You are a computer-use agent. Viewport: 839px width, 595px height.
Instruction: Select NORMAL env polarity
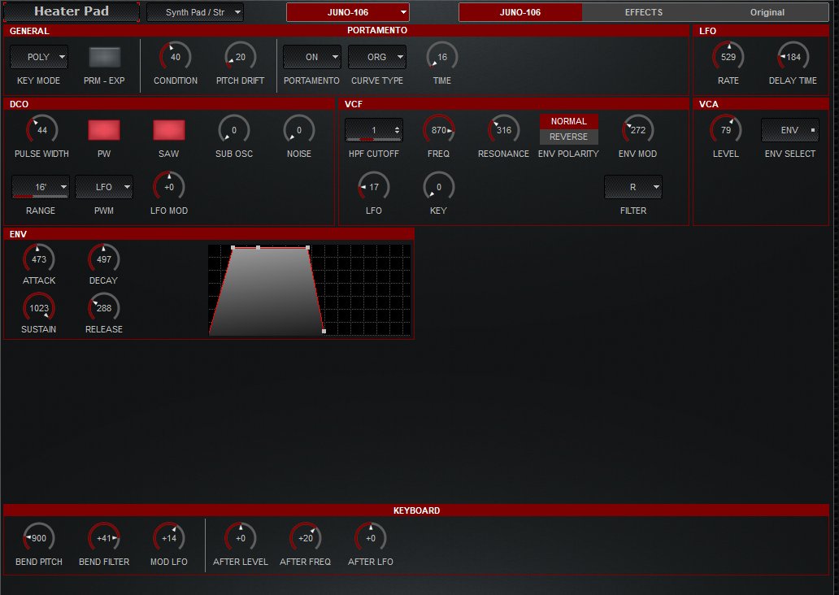click(569, 121)
